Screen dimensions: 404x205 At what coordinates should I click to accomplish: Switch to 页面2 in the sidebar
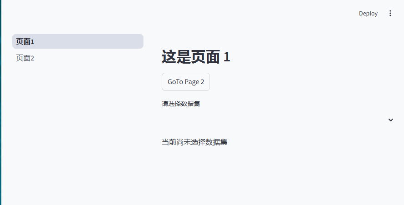pos(78,58)
